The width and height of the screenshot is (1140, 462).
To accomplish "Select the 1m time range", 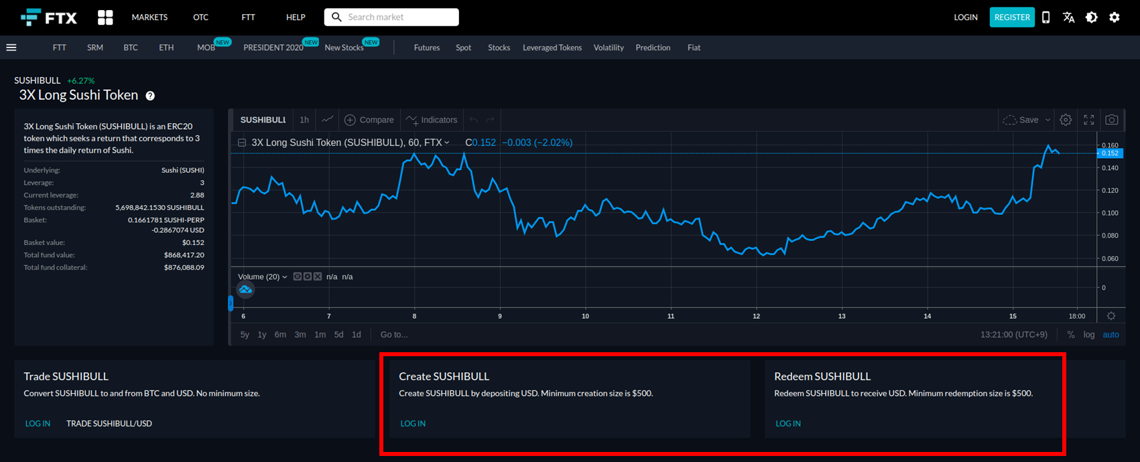I will [320, 335].
